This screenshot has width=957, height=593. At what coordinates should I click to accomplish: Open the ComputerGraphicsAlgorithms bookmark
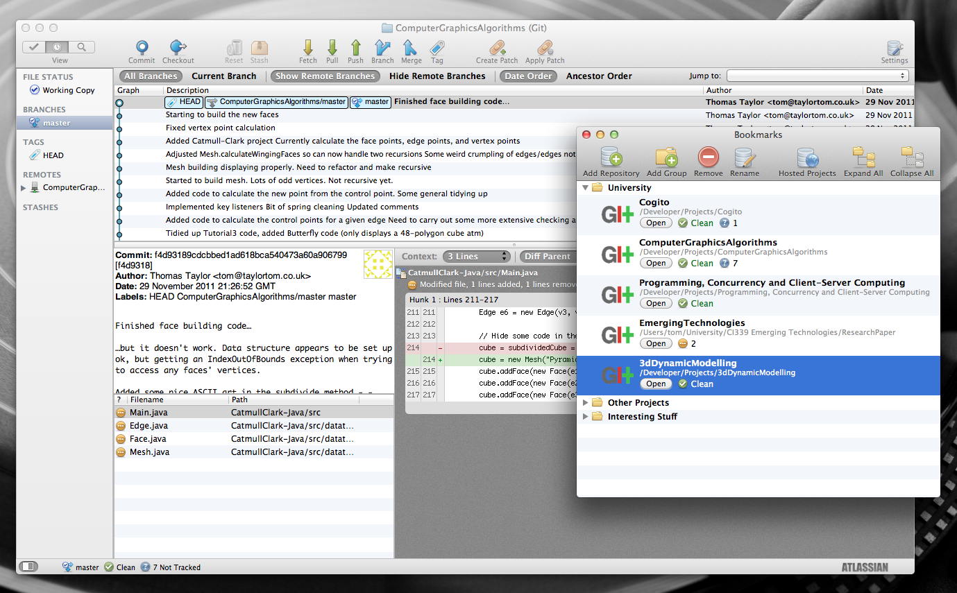tap(656, 263)
